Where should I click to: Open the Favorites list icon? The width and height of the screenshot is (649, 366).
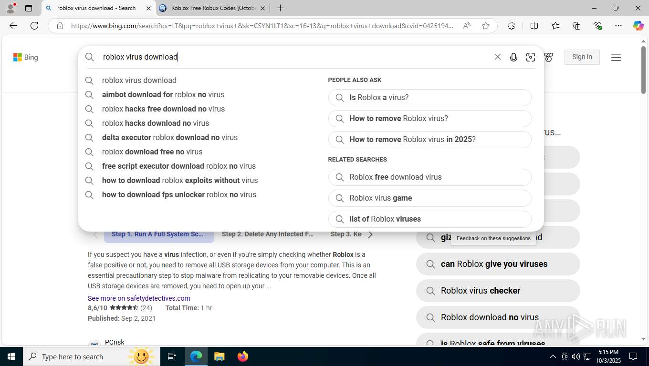(x=555, y=26)
